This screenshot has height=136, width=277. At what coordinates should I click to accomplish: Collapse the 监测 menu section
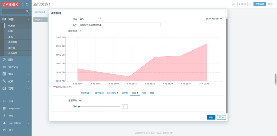(28, 19)
